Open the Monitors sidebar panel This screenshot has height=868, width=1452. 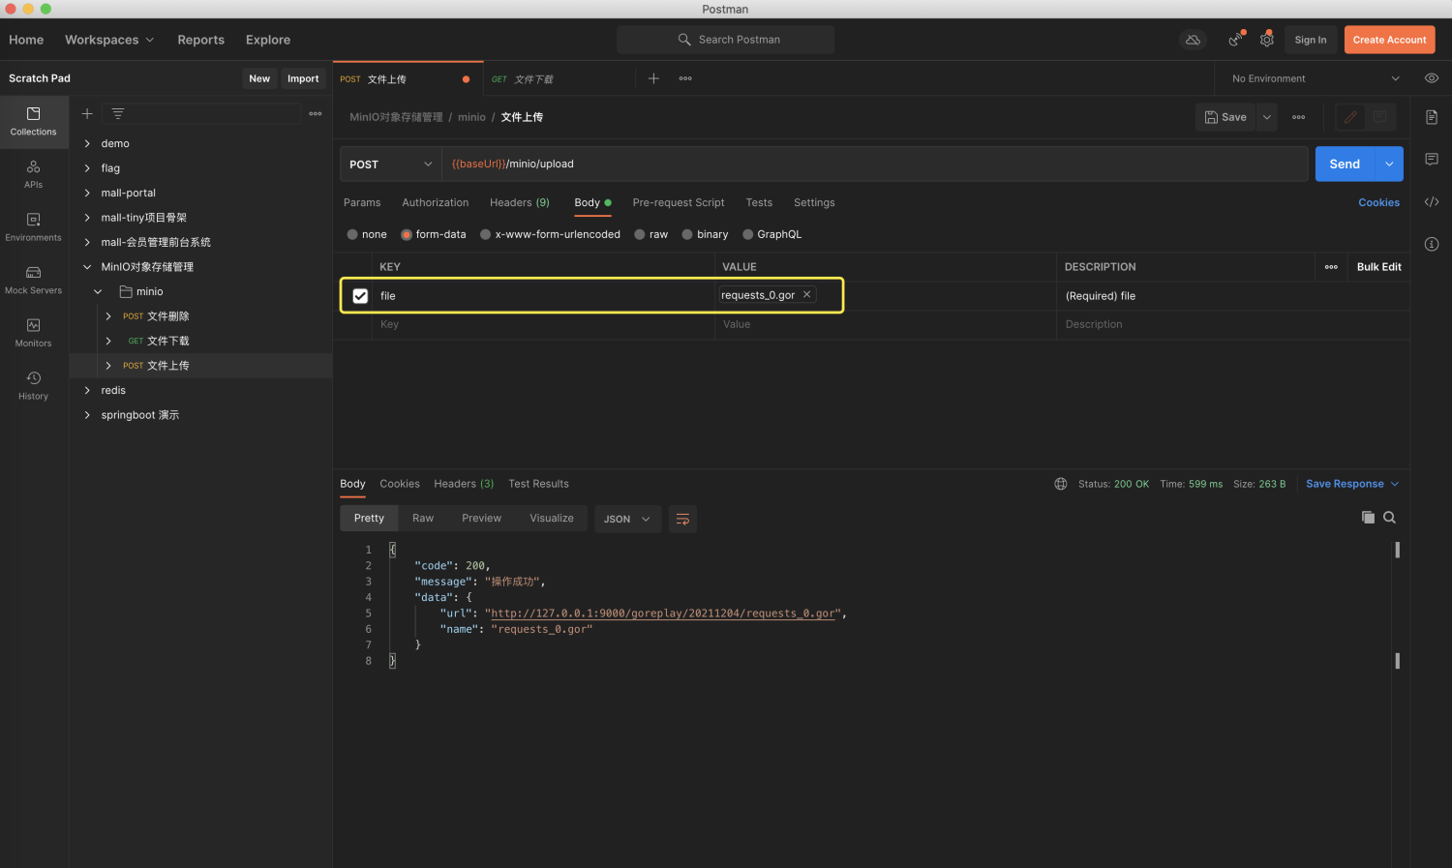pyautogui.click(x=34, y=333)
